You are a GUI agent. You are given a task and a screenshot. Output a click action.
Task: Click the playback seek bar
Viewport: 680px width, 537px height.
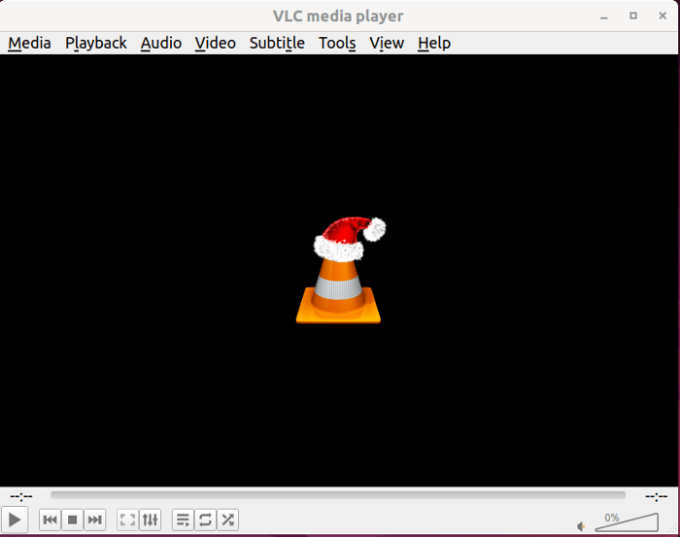point(338,495)
